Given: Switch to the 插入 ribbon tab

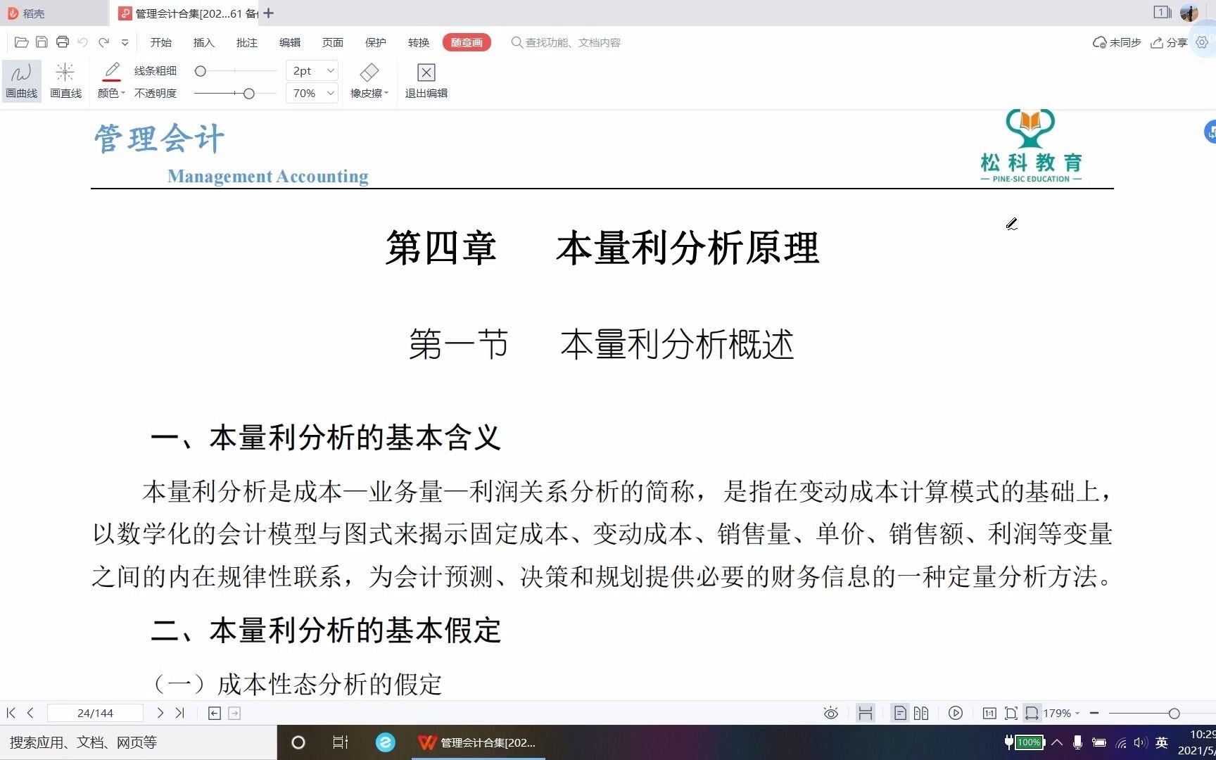Looking at the screenshot, I should point(203,42).
